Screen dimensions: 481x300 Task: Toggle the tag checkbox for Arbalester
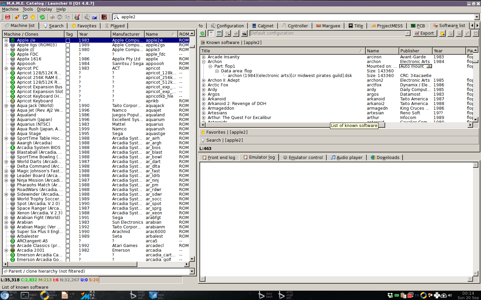click(x=68, y=236)
